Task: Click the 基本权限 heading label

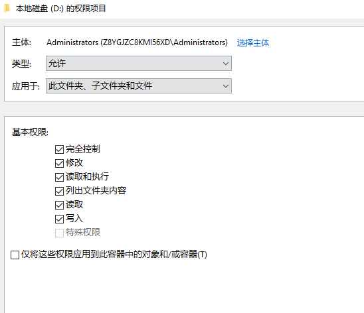Action: click(x=30, y=132)
